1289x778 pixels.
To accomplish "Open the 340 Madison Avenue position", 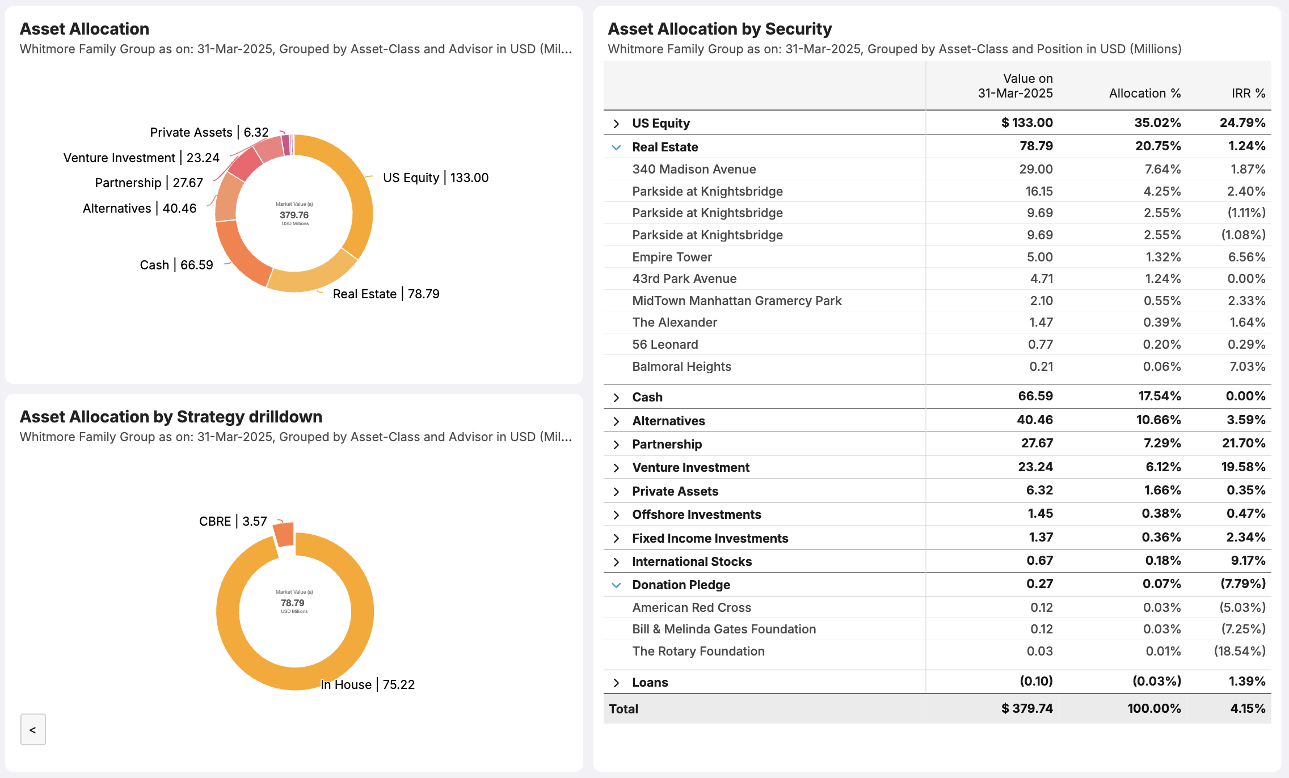I will [694, 170].
